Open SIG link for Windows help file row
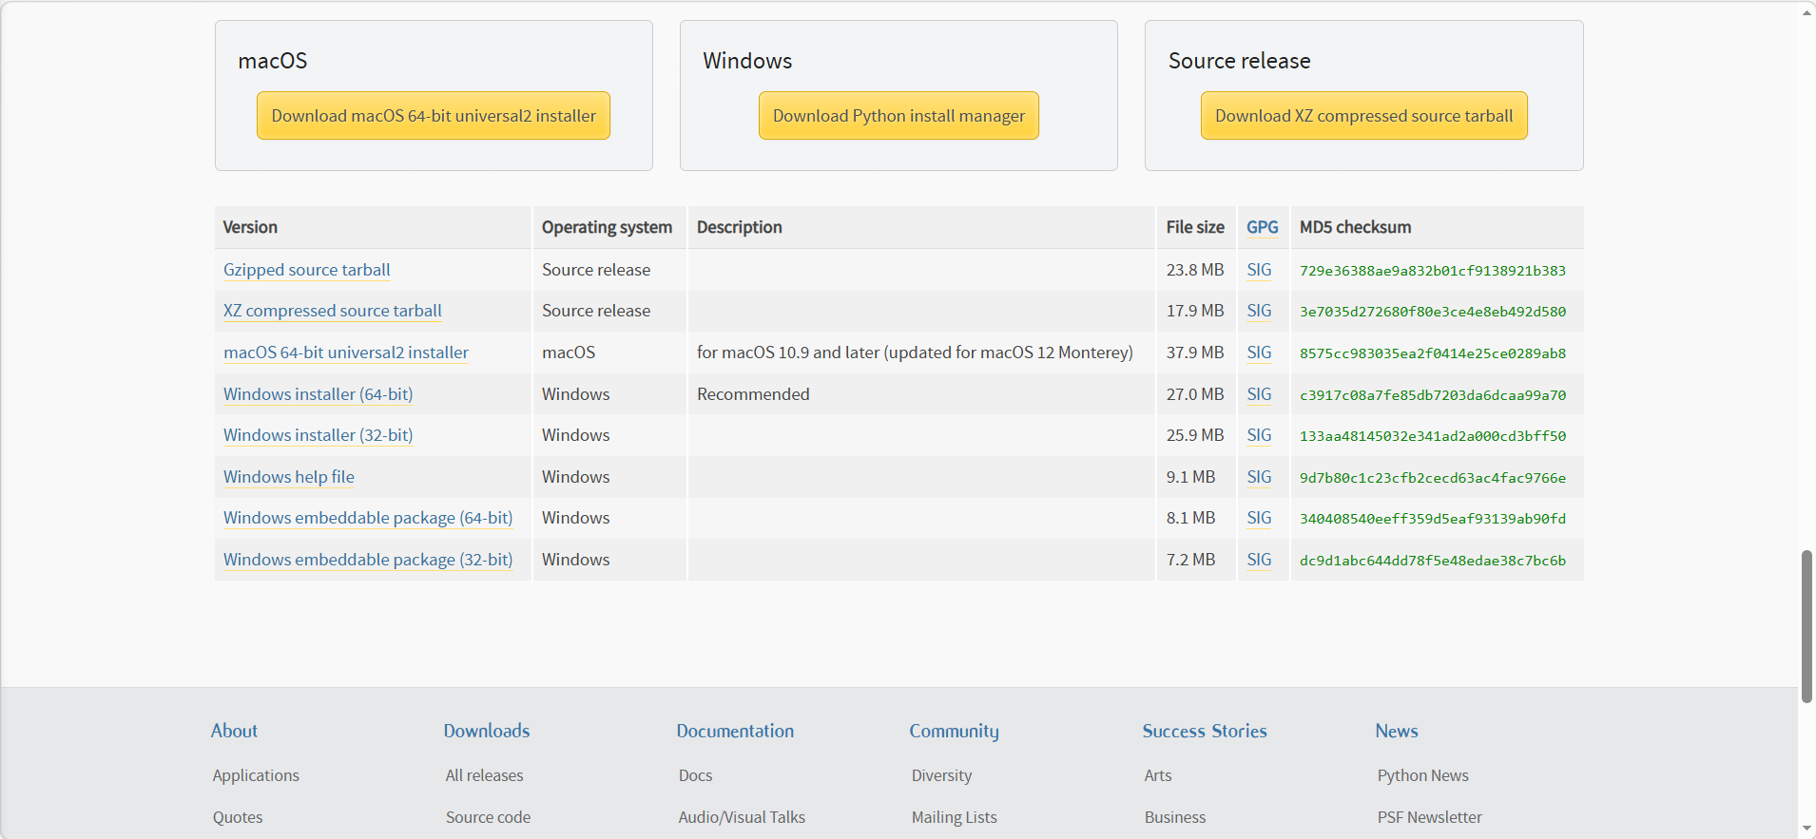This screenshot has height=839, width=1816. [x=1259, y=477]
